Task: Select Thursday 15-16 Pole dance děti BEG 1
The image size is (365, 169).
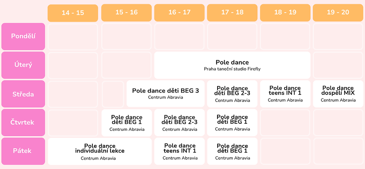Action: pos(126,122)
